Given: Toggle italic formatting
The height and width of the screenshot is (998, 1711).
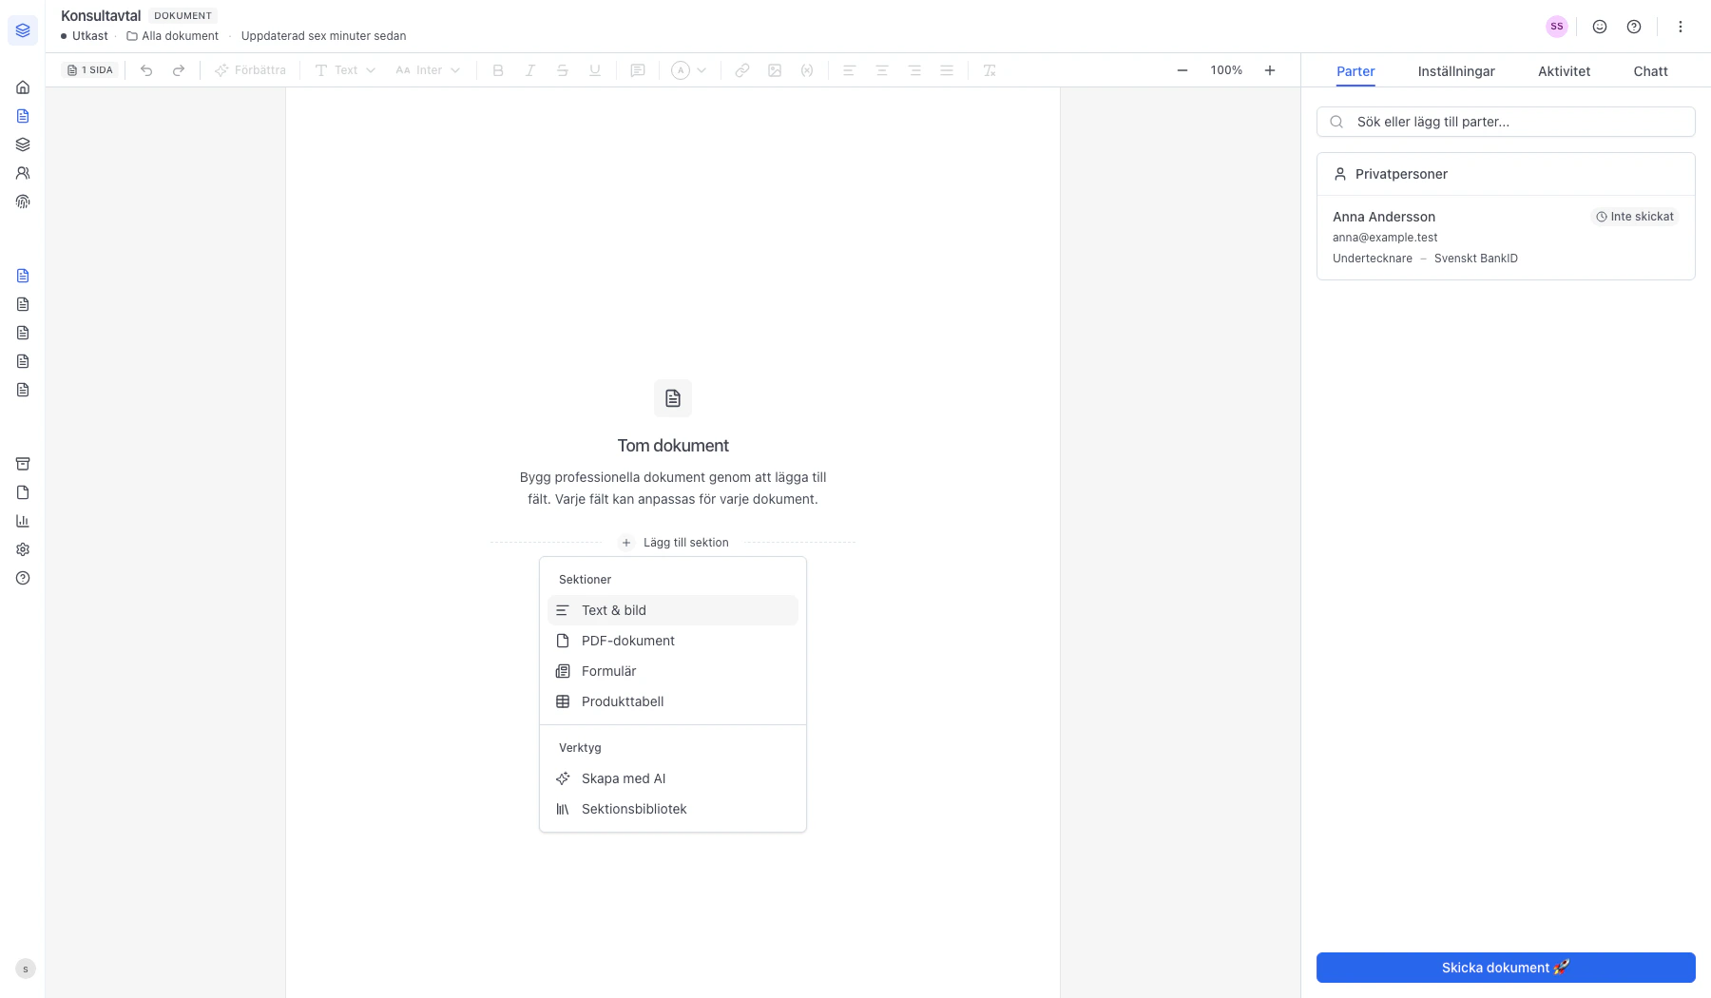Looking at the screenshot, I should 530,70.
